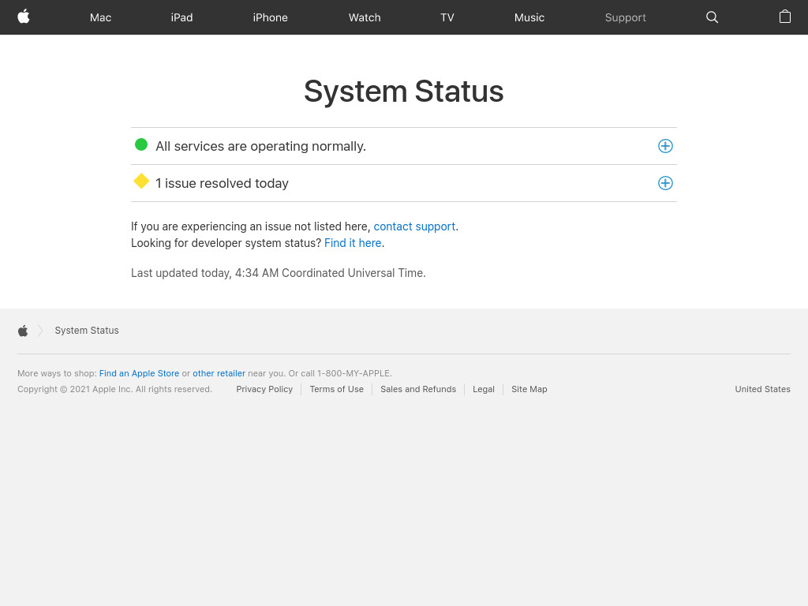Follow the 'contact support' link
This screenshot has width=808, height=606.
click(x=414, y=226)
